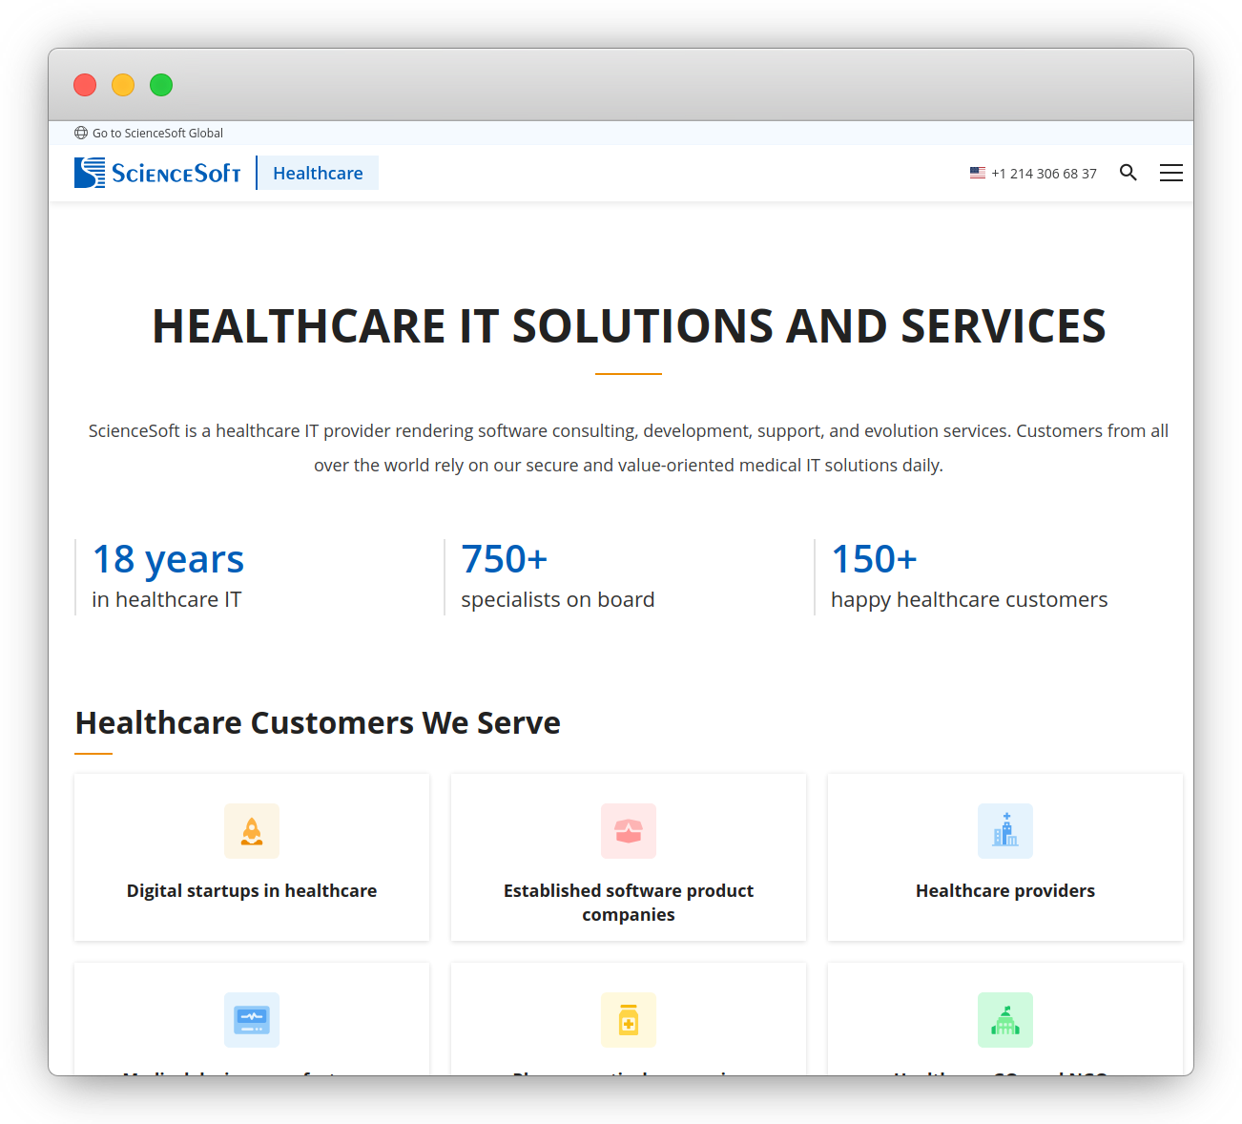Viewport: 1242px width, 1124px height.
Task: Click the 150+ statistic
Action: pos(874,559)
